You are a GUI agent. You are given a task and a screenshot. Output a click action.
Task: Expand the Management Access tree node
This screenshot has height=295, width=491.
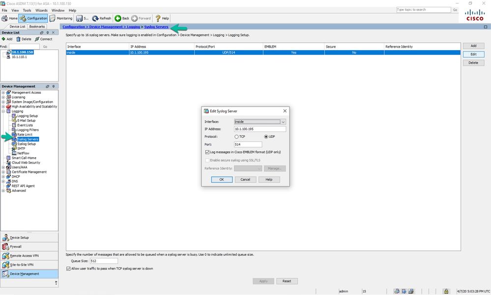tap(3, 93)
